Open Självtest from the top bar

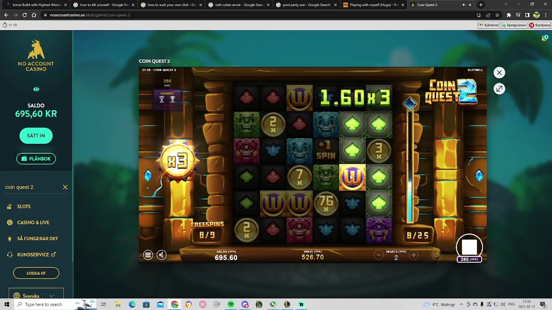tap(488, 25)
